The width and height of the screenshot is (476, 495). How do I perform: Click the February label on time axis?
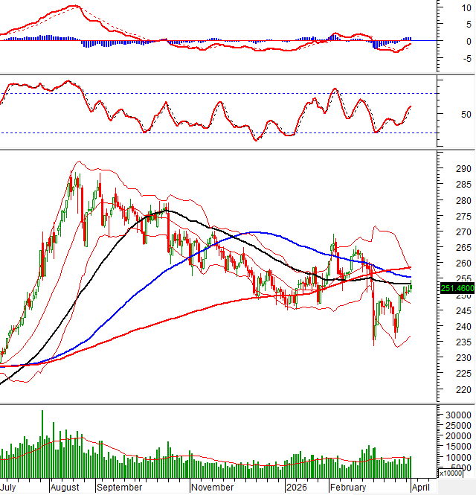point(348,488)
